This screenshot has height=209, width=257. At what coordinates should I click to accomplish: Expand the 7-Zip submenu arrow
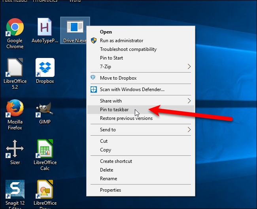pyautogui.click(x=189, y=67)
